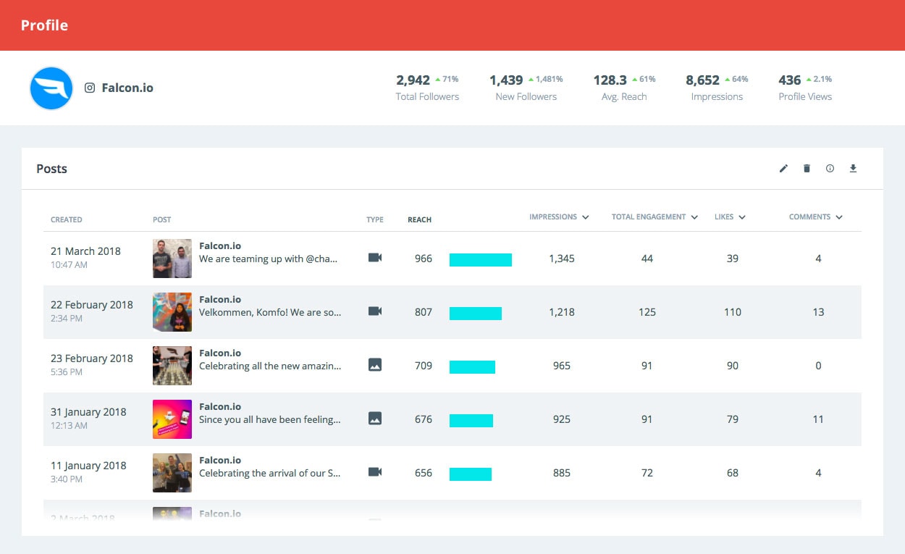
Task: Select the date 11 January 2018
Action: [88, 466]
